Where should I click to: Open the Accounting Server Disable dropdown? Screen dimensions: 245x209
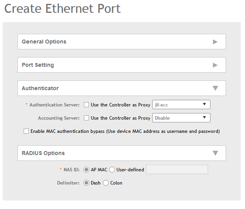(x=181, y=118)
